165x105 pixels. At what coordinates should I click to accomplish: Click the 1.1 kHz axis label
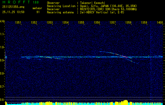(2, 34)
